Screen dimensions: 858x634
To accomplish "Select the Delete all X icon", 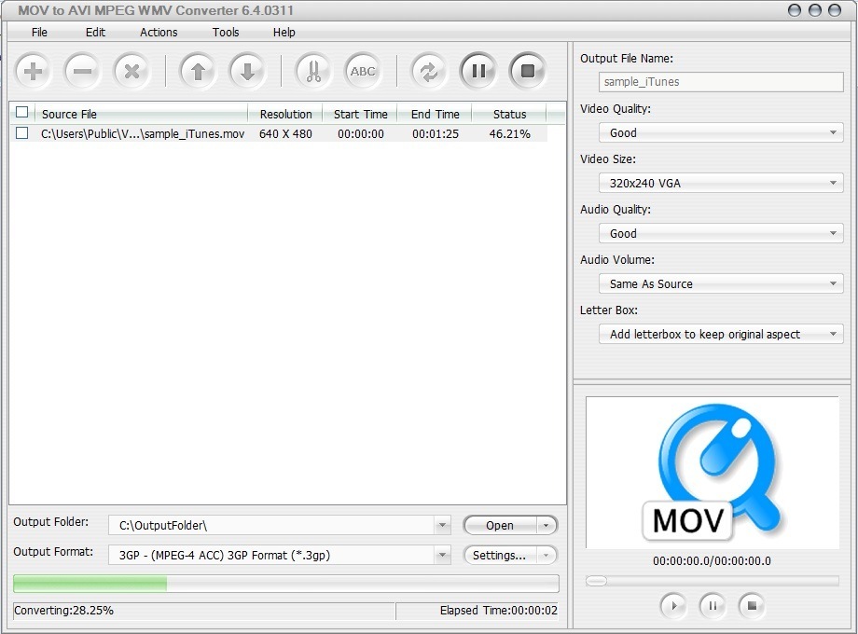I will tap(131, 70).
